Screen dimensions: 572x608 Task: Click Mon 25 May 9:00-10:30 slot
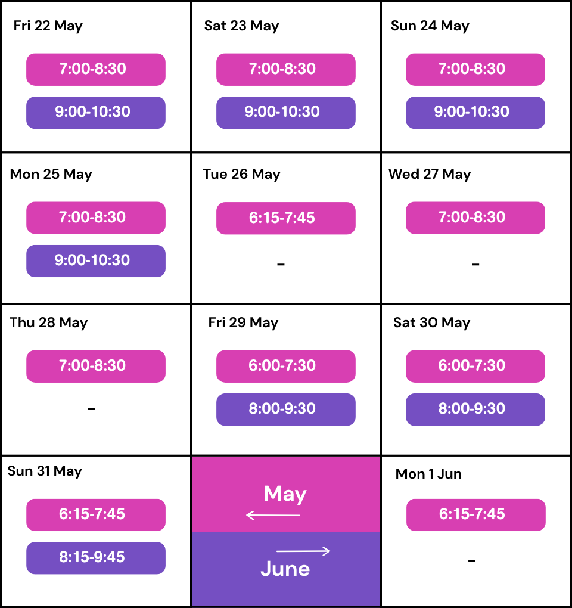[95, 260]
